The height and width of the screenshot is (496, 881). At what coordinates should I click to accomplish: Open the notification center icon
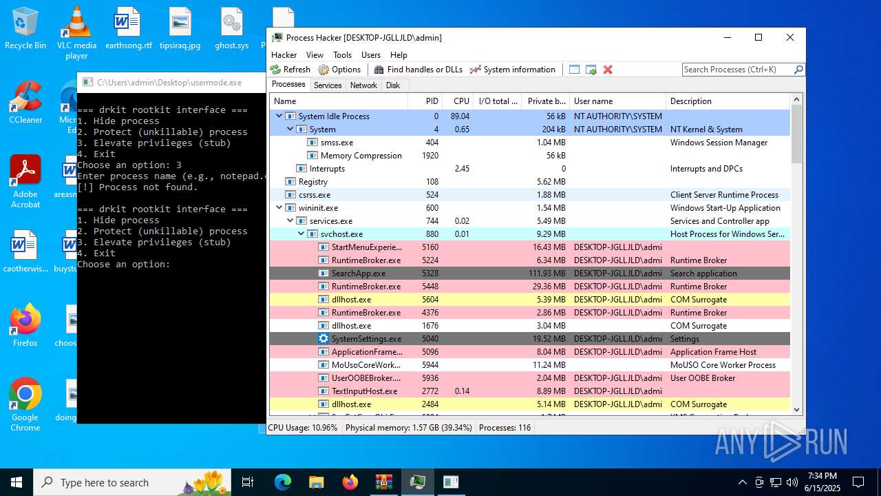coord(858,482)
